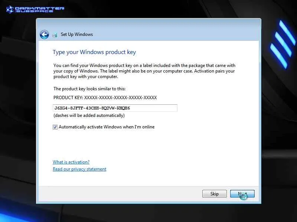Image resolution: width=297 pixels, height=222 pixels.
Task: Open the What is activation? link
Action: tap(71, 162)
